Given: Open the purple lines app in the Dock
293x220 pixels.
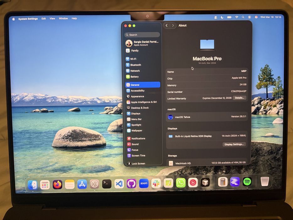Looking at the screenshot, I should (x=235, y=182).
